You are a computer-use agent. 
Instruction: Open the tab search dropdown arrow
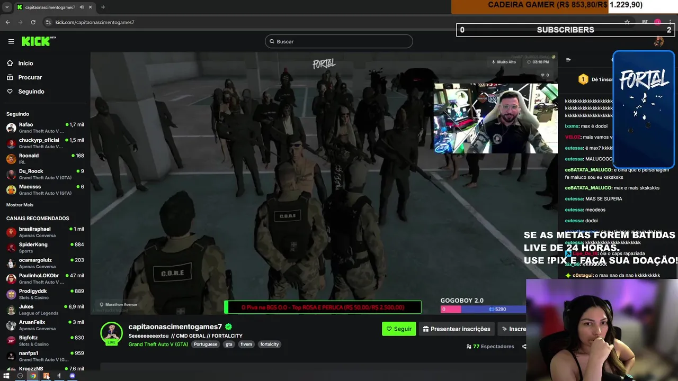pyautogui.click(x=7, y=7)
